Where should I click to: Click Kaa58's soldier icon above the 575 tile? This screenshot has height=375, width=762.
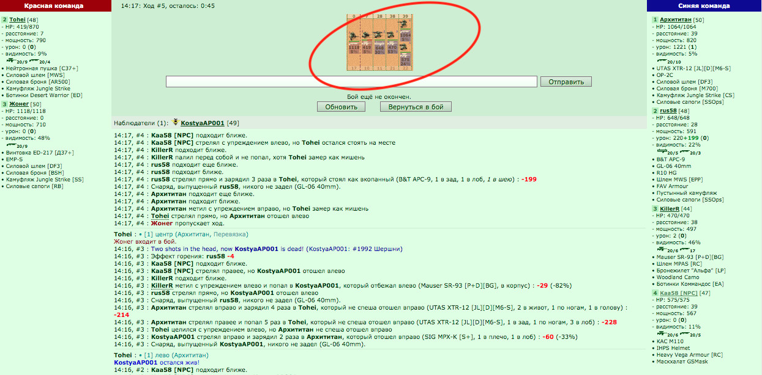[403, 46]
